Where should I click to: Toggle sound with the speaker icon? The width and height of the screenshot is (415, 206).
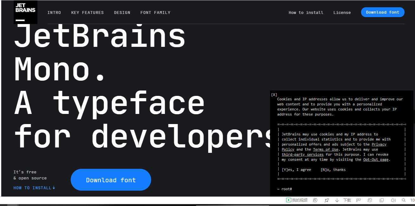393,200
